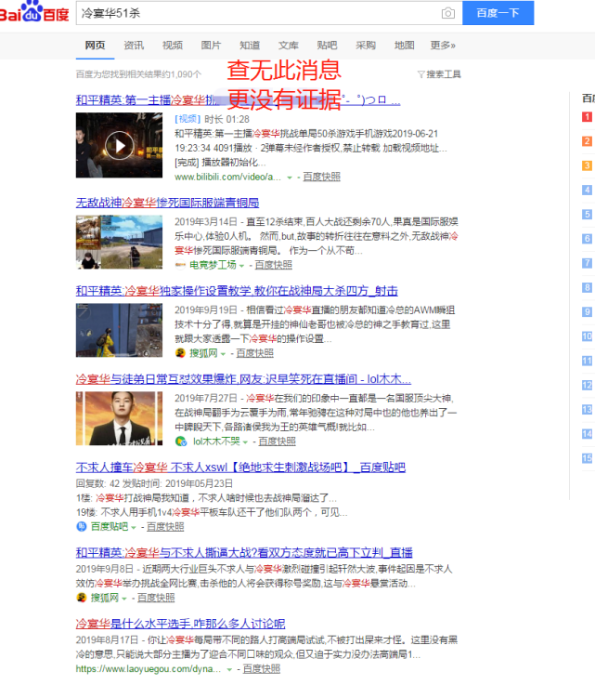Click hot list rank 1 badge
This screenshot has width=595, height=685.
click(x=588, y=116)
